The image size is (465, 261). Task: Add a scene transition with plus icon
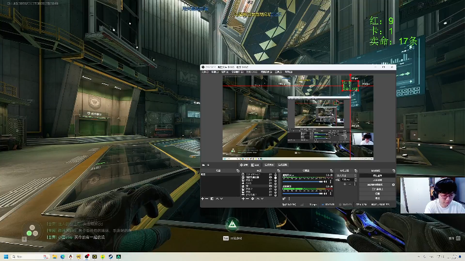point(345,184)
